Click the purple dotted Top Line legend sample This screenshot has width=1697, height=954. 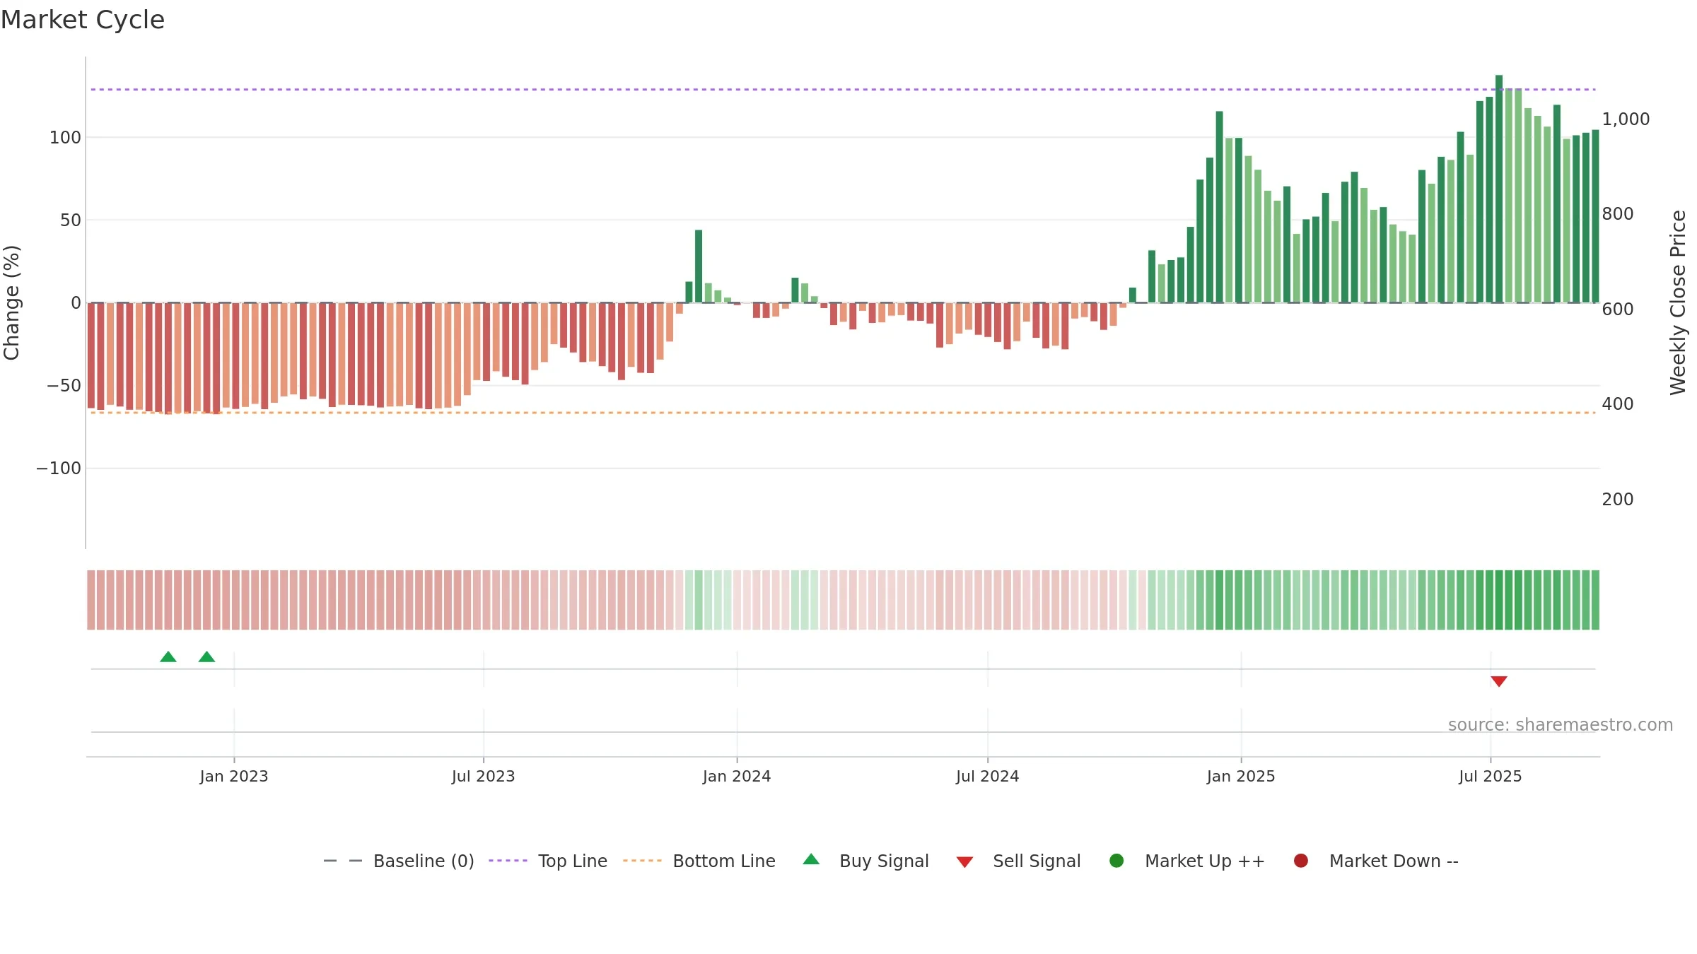(x=508, y=861)
